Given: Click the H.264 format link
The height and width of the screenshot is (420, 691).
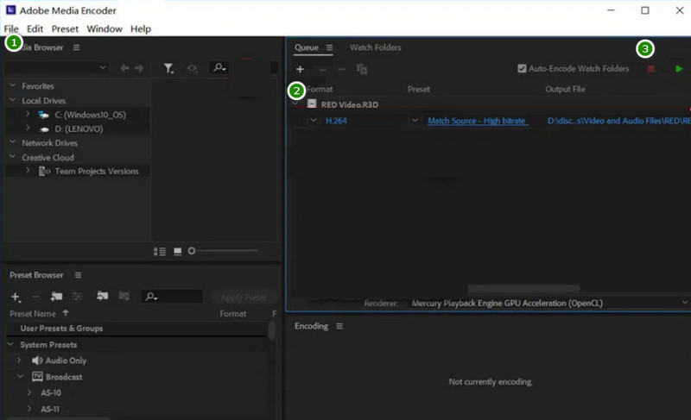Looking at the screenshot, I should [x=336, y=121].
